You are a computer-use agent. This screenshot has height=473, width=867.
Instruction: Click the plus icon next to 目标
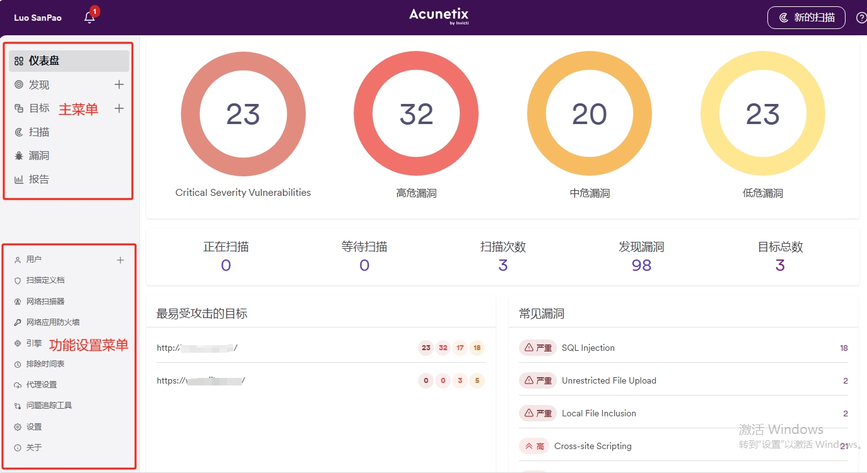click(x=119, y=108)
